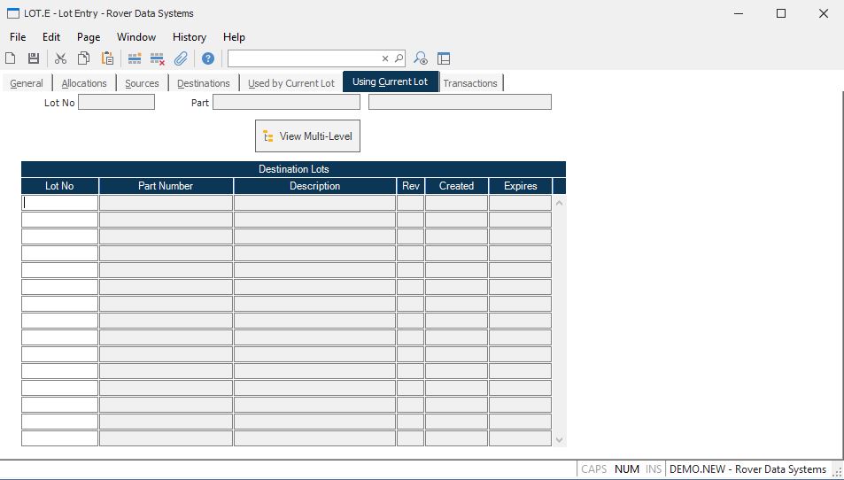Click the Save disk icon

tap(34, 58)
